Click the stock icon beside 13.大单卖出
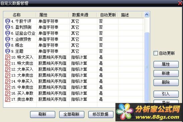183x122 pixels. tap(8, 75)
